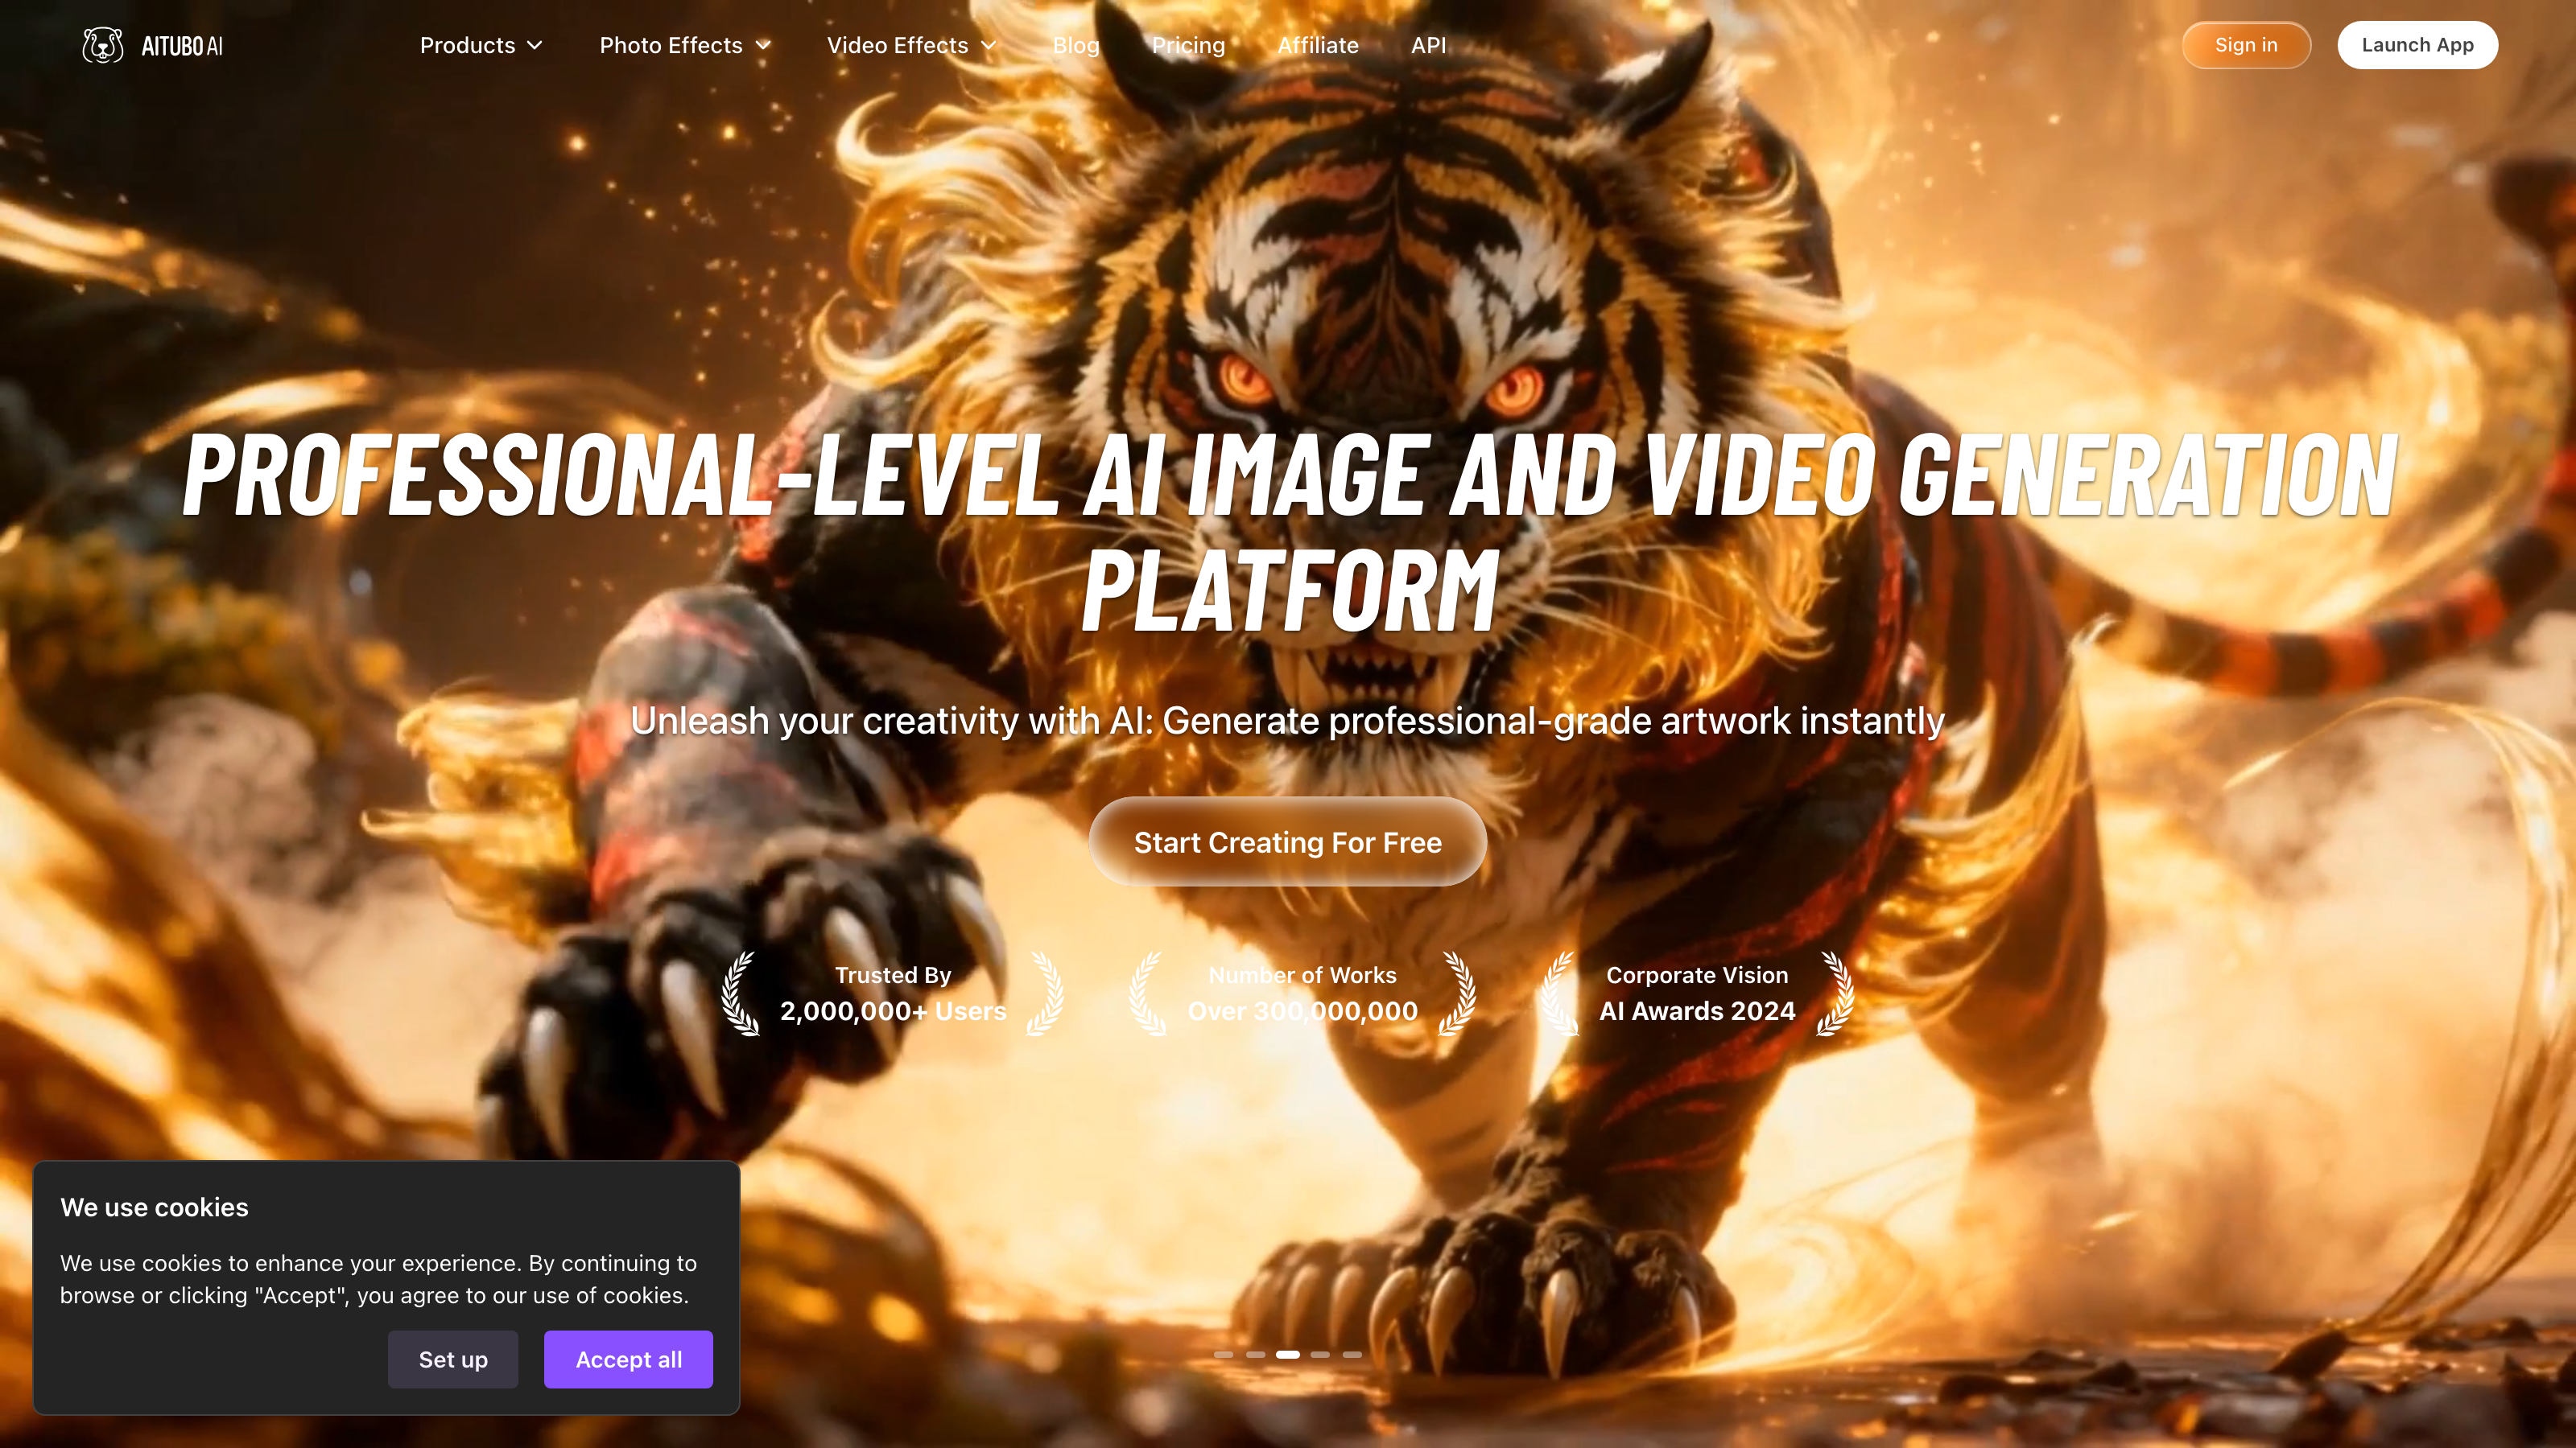Image resolution: width=2576 pixels, height=1448 pixels.
Task: Go to the Pricing page
Action: (x=1188, y=45)
